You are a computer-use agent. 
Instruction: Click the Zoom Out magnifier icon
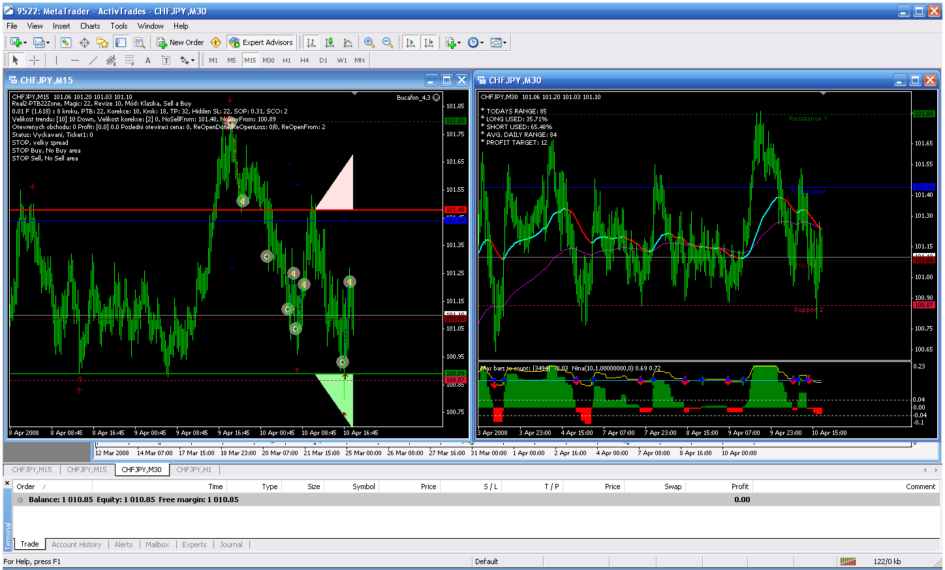(x=388, y=42)
